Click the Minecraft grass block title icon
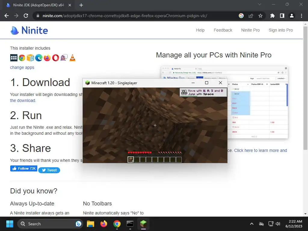Viewport: 308px width, 231px height. 88,83
